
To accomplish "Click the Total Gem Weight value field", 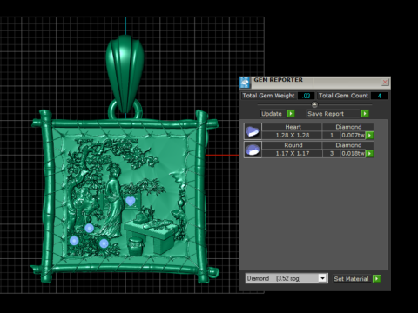I will pyautogui.click(x=306, y=96).
